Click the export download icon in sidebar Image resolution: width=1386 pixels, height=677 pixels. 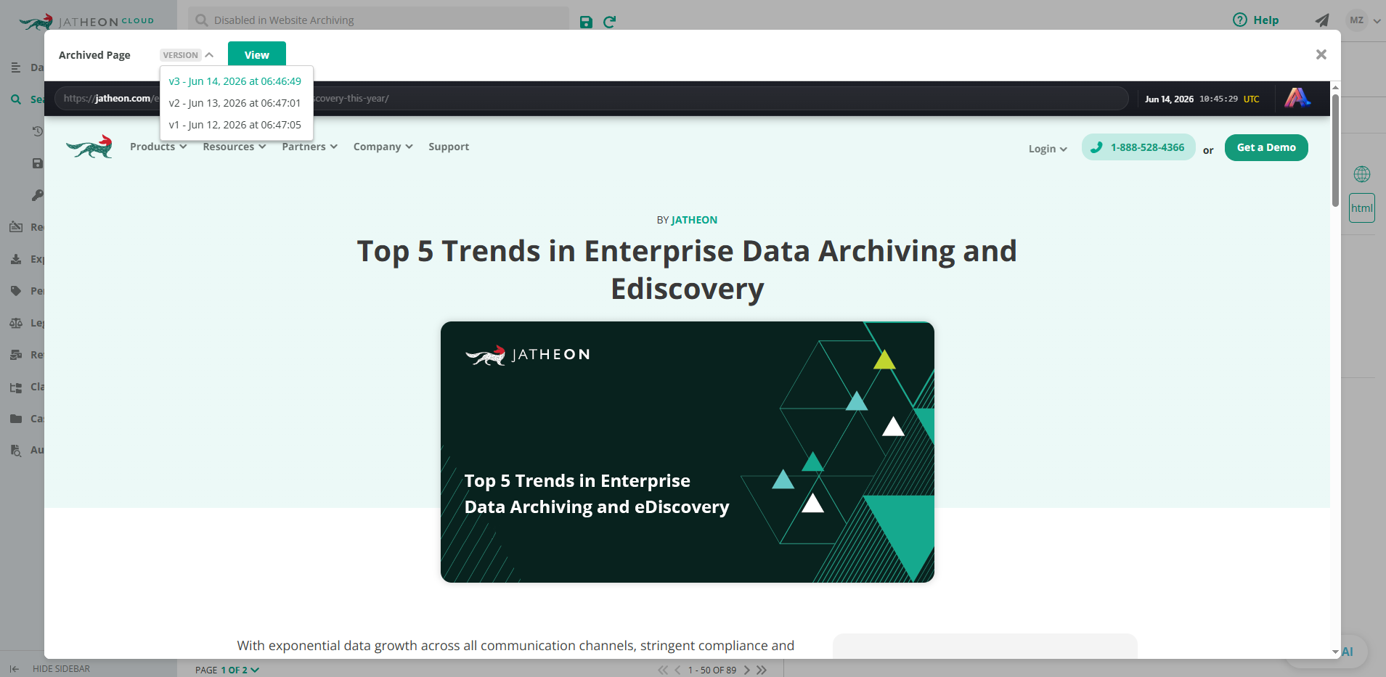pos(16,259)
